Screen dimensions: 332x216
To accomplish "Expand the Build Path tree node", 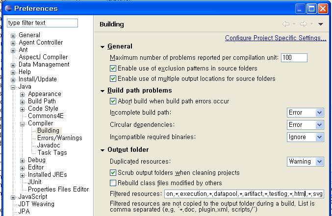I will click(x=22, y=102).
